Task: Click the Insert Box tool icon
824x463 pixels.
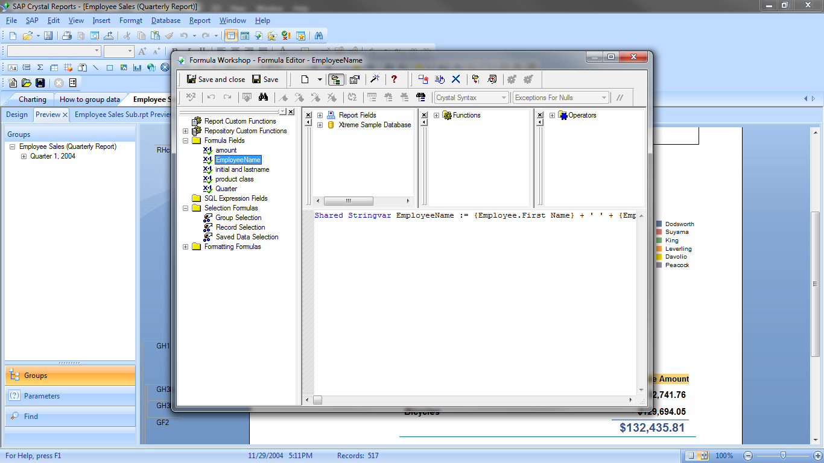Action: (x=110, y=68)
